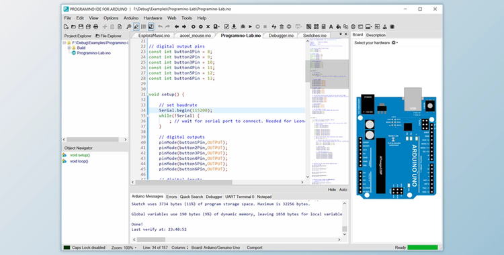This screenshot has height=255, width=504.
Task: Click the Open folder toolbar icon
Action: coord(74,27)
